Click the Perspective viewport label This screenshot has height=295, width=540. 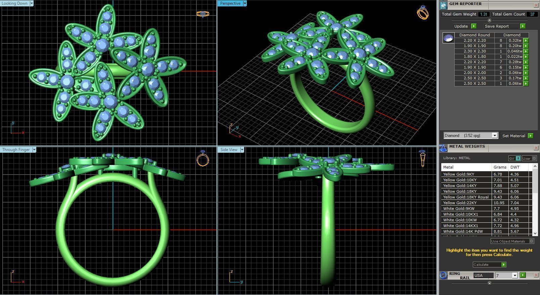pyautogui.click(x=230, y=3)
